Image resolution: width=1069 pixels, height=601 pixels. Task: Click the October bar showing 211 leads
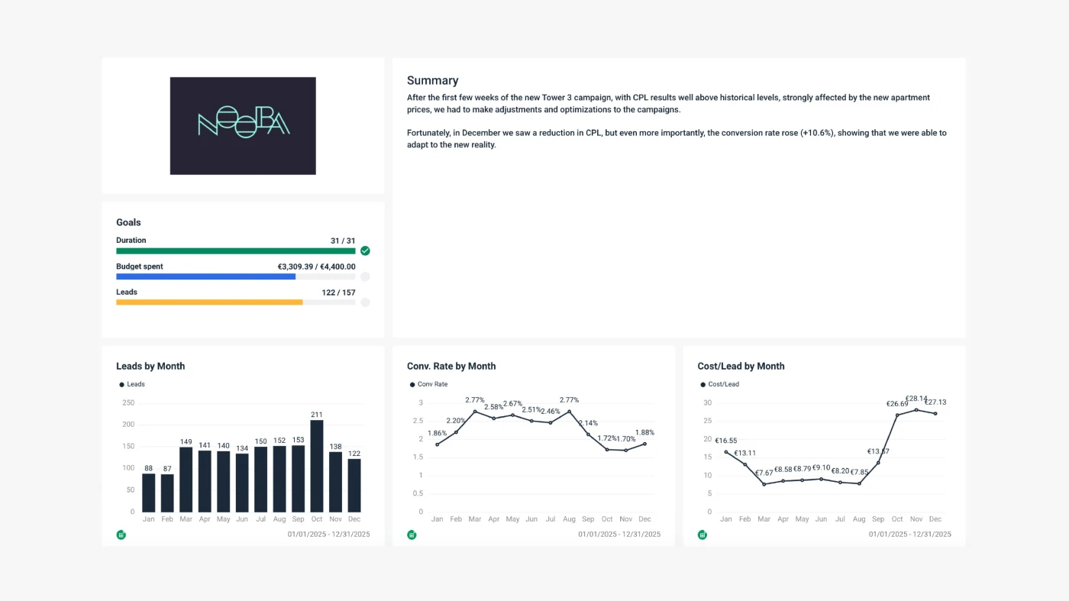pyautogui.click(x=317, y=466)
